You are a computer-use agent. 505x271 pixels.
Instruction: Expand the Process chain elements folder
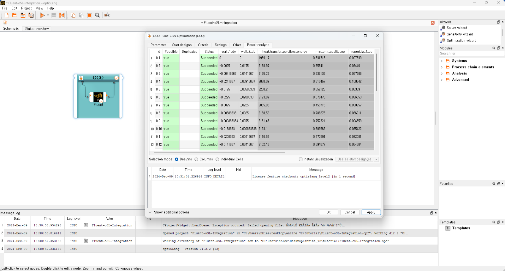442,67
